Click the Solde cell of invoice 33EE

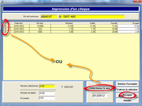click(84, 32)
